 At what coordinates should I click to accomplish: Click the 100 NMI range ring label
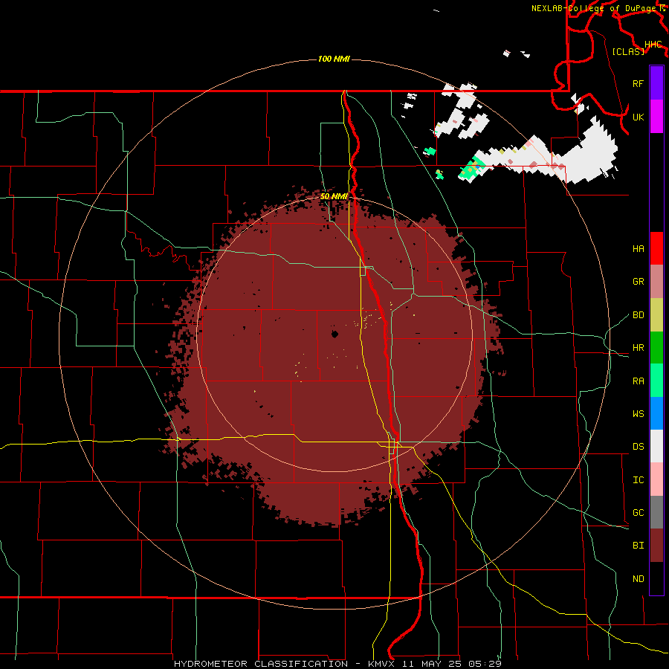coord(334,59)
